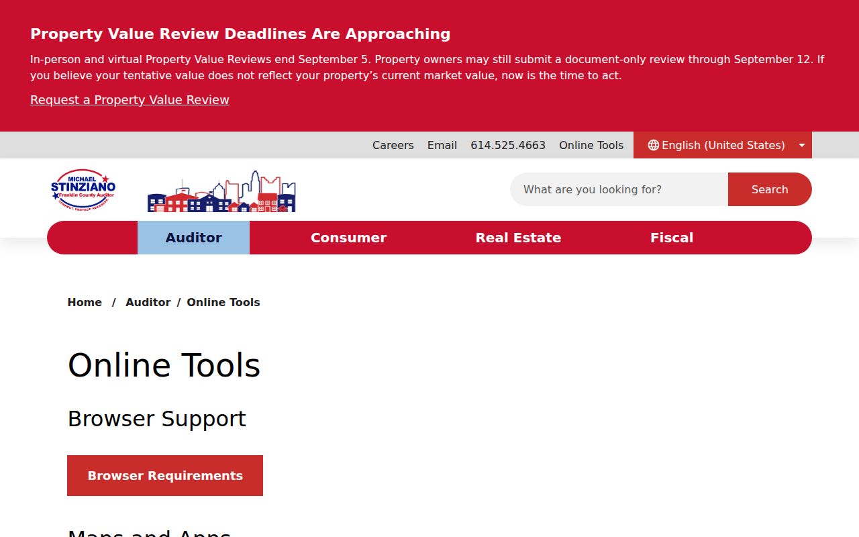Screen dimensions: 859x537
Task: Focus the 'What are you looking for?' field
Action: (x=619, y=189)
